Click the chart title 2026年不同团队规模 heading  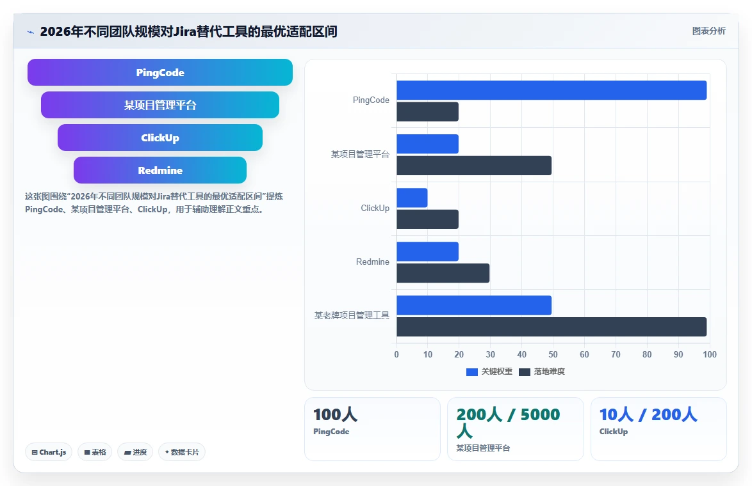pyautogui.click(x=188, y=31)
